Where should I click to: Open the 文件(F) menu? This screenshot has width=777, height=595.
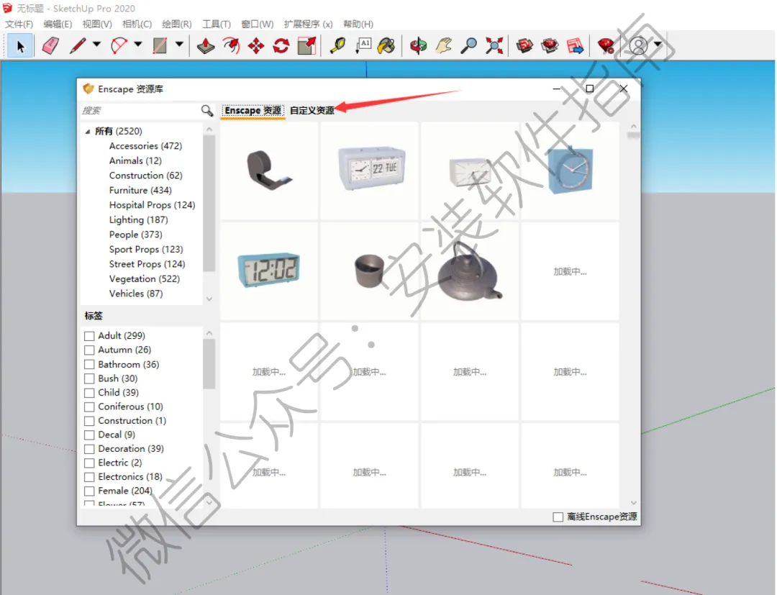tap(19, 24)
